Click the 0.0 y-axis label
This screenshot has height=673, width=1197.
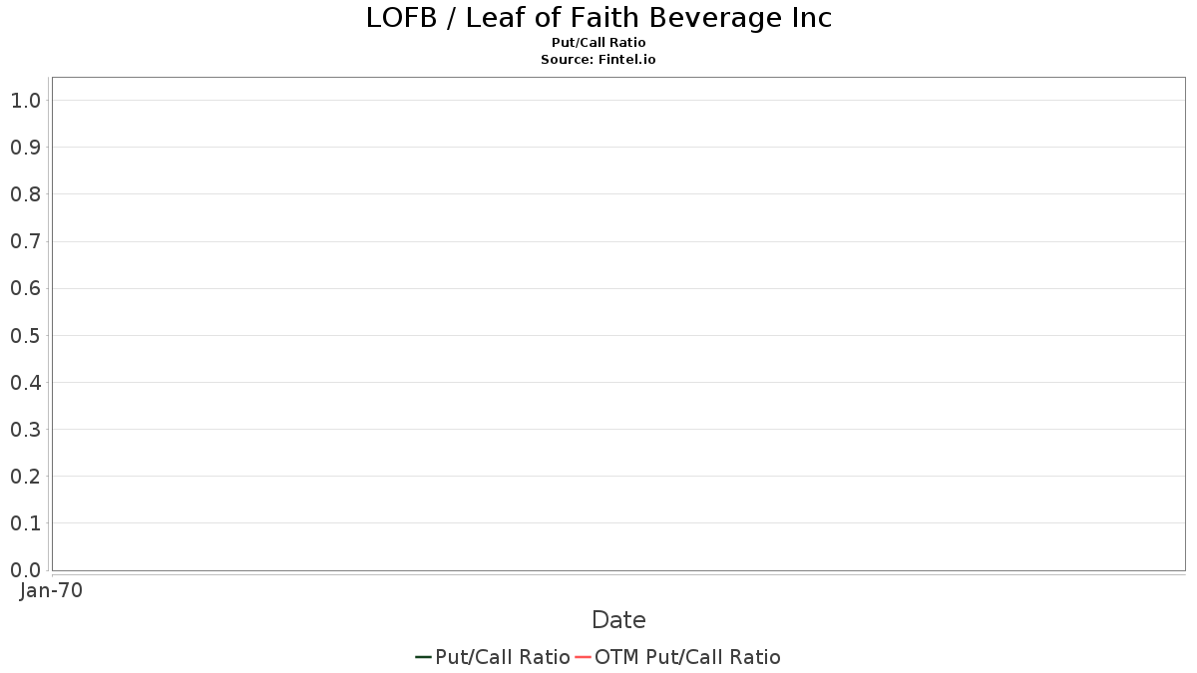pos(25,570)
